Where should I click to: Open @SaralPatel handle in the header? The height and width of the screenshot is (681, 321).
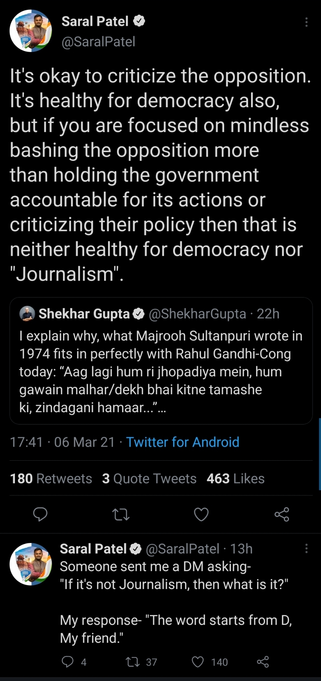point(98,42)
